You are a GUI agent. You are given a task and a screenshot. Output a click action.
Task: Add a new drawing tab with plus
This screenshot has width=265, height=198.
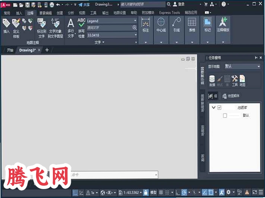tap(47, 50)
